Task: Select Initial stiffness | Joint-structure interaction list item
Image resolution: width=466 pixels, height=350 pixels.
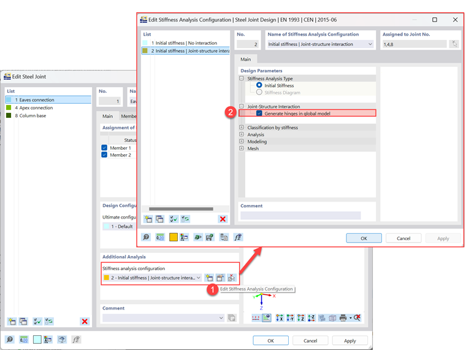Action: tap(185, 51)
